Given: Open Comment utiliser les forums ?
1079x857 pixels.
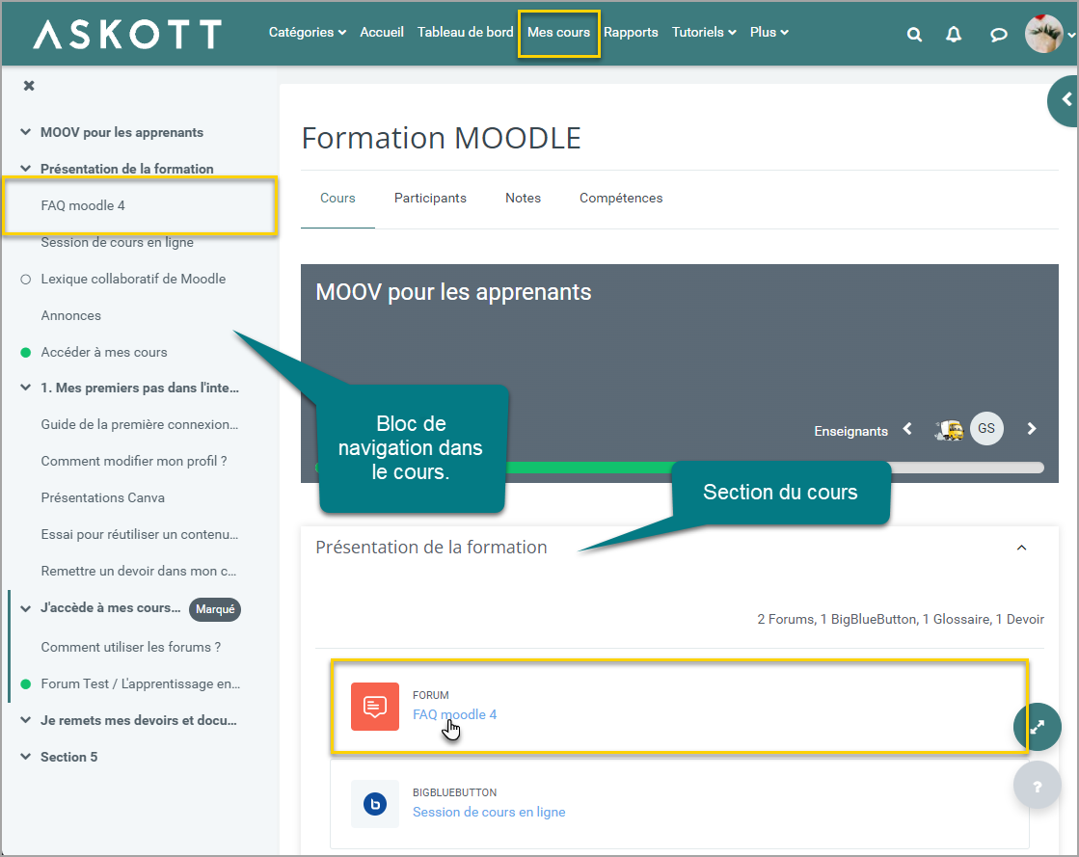Looking at the screenshot, I should 131,647.
